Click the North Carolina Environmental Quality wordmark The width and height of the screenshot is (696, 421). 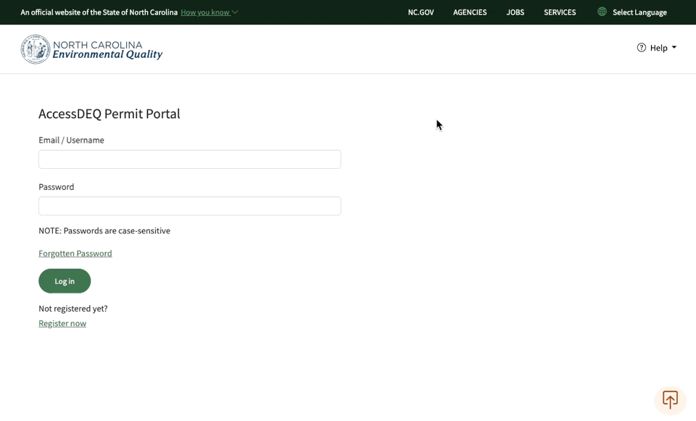coord(107,50)
